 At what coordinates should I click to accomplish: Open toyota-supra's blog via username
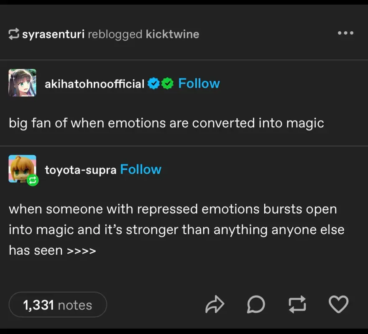point(80,170)
